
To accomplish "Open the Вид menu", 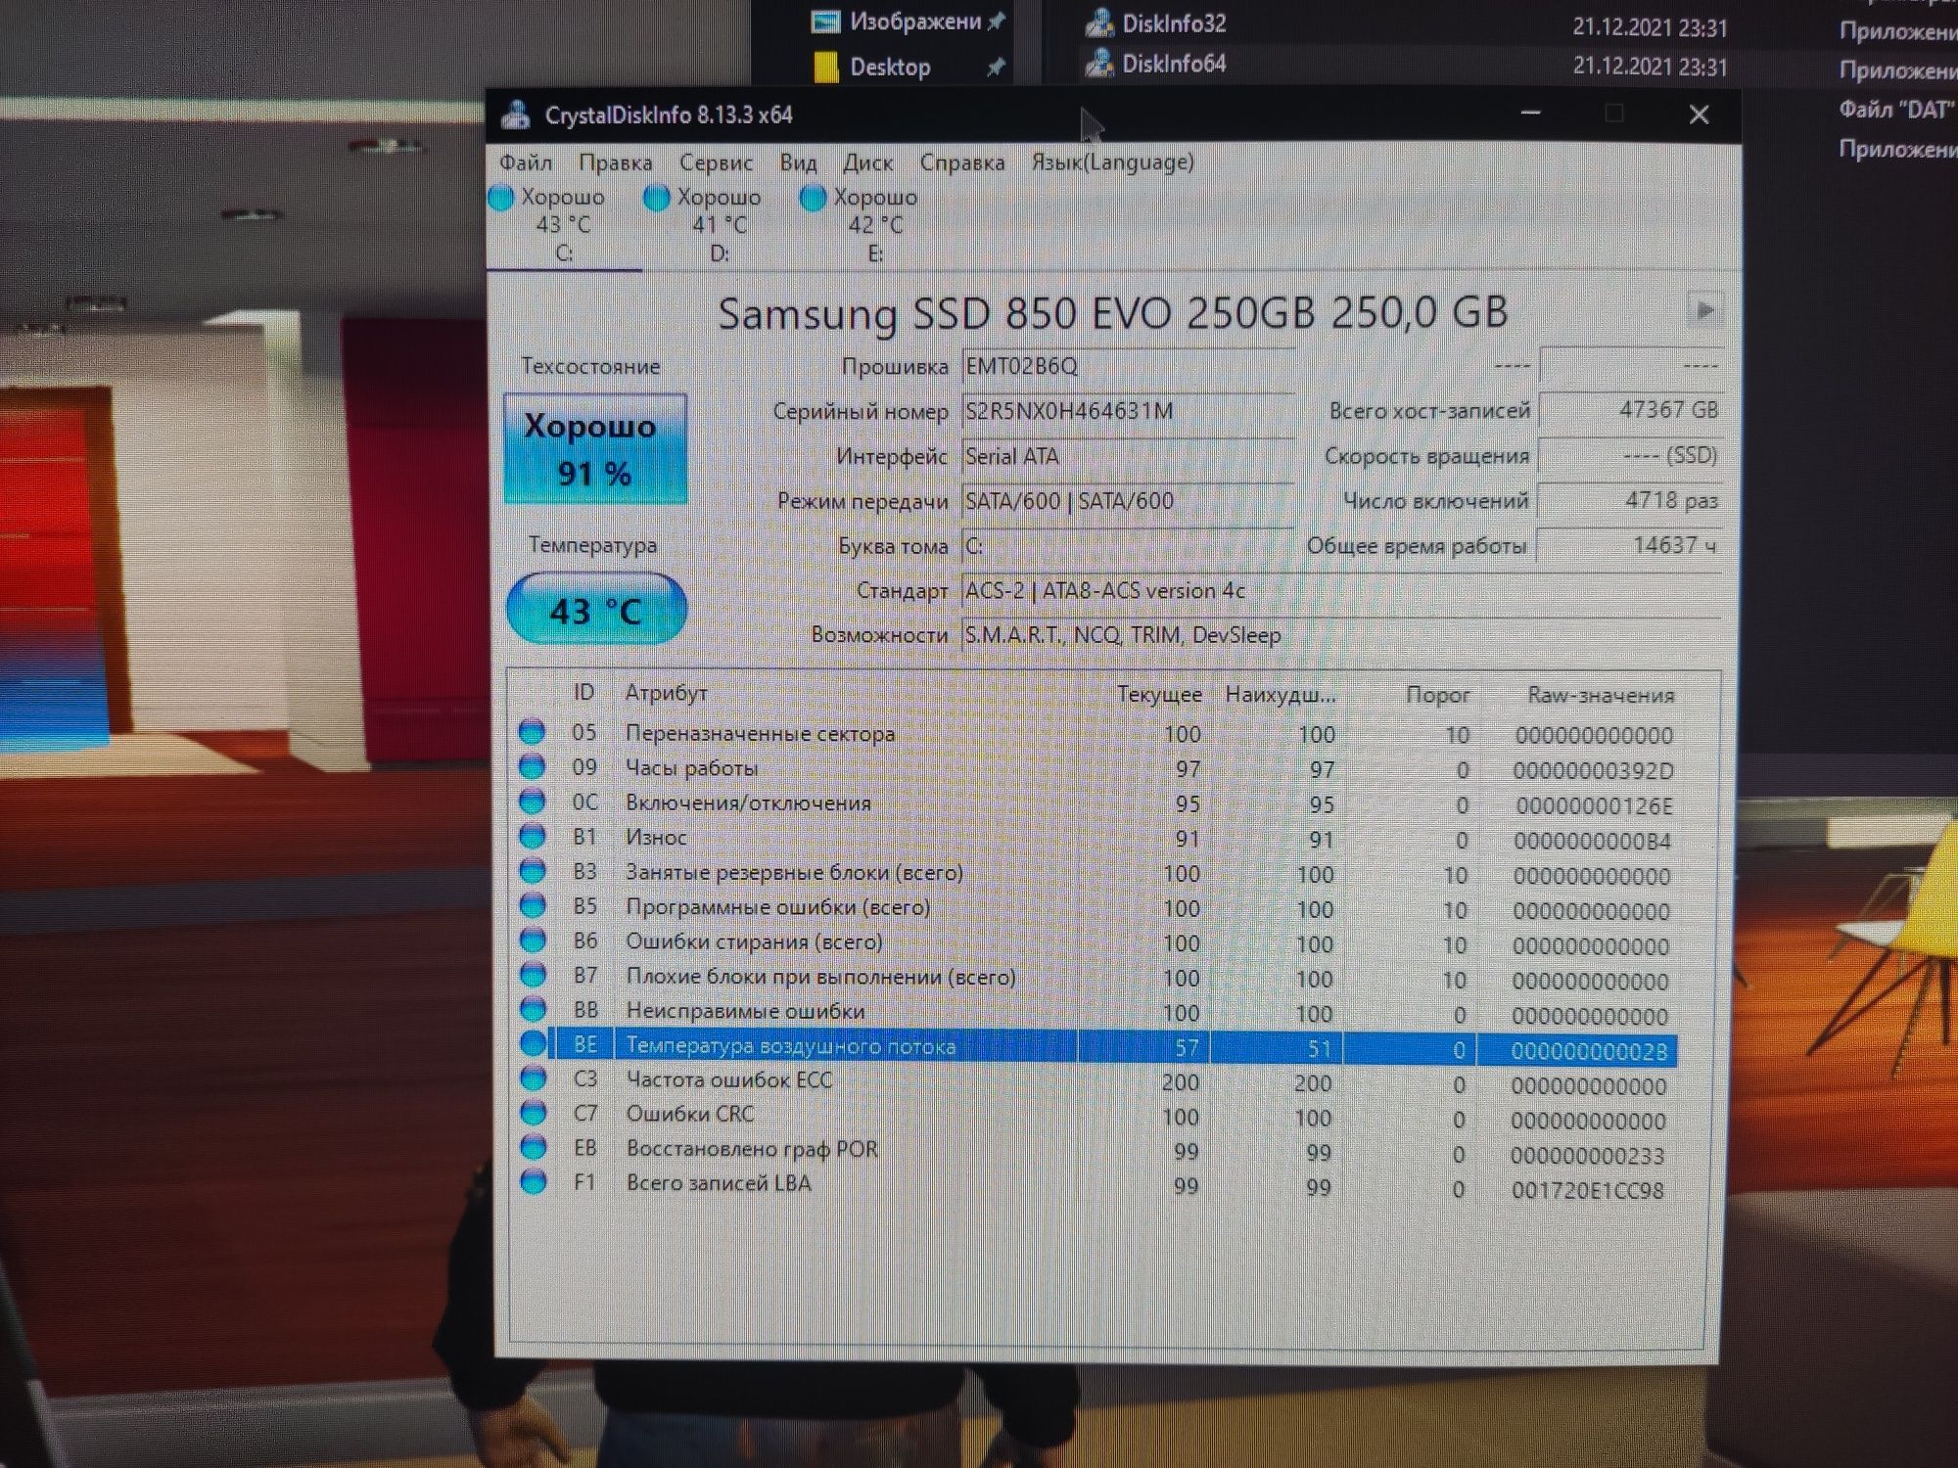I will [x=798, y=162].
